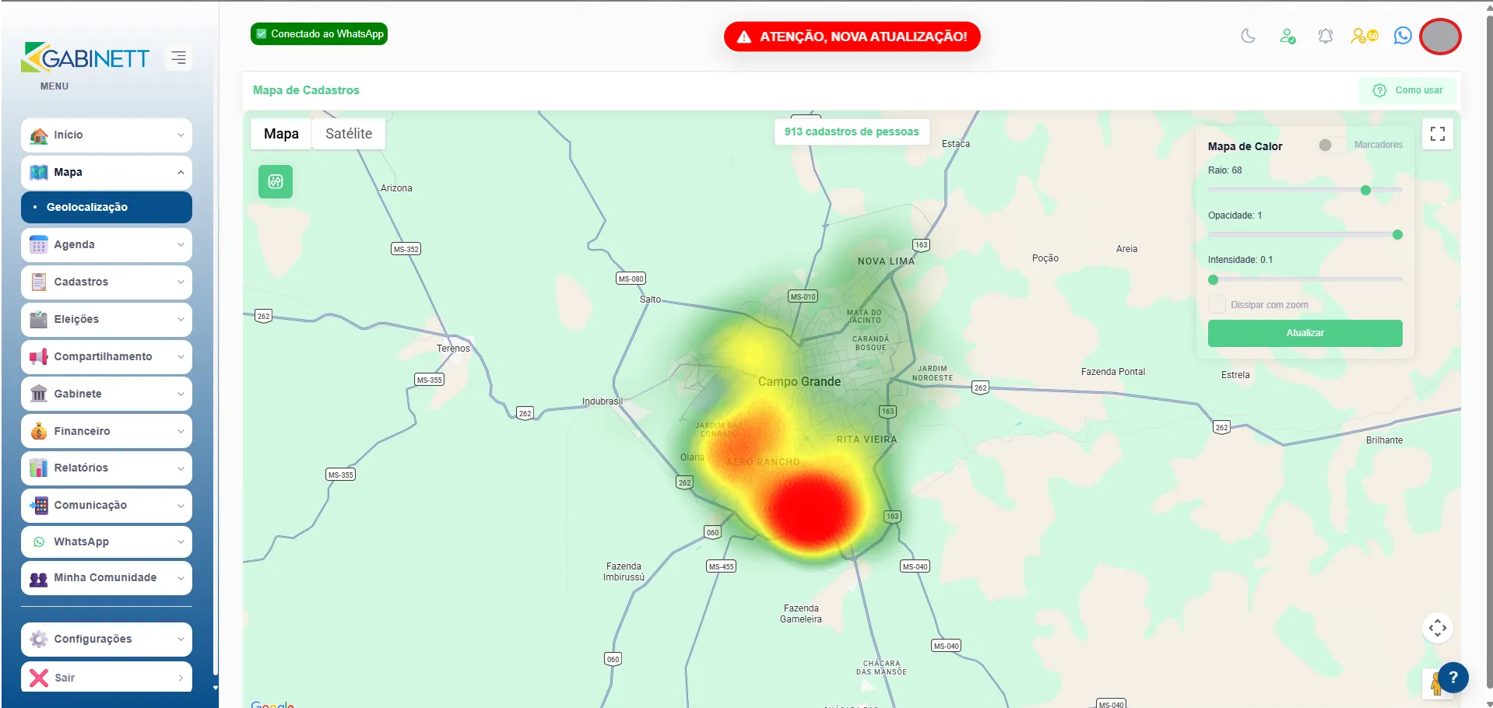Enter fullscreen map view
The height and width of the screenshot is (708, 1493).
point(1438,134)
